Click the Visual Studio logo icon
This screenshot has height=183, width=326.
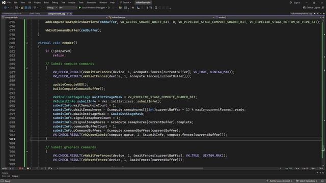click(x=4, y=3)
